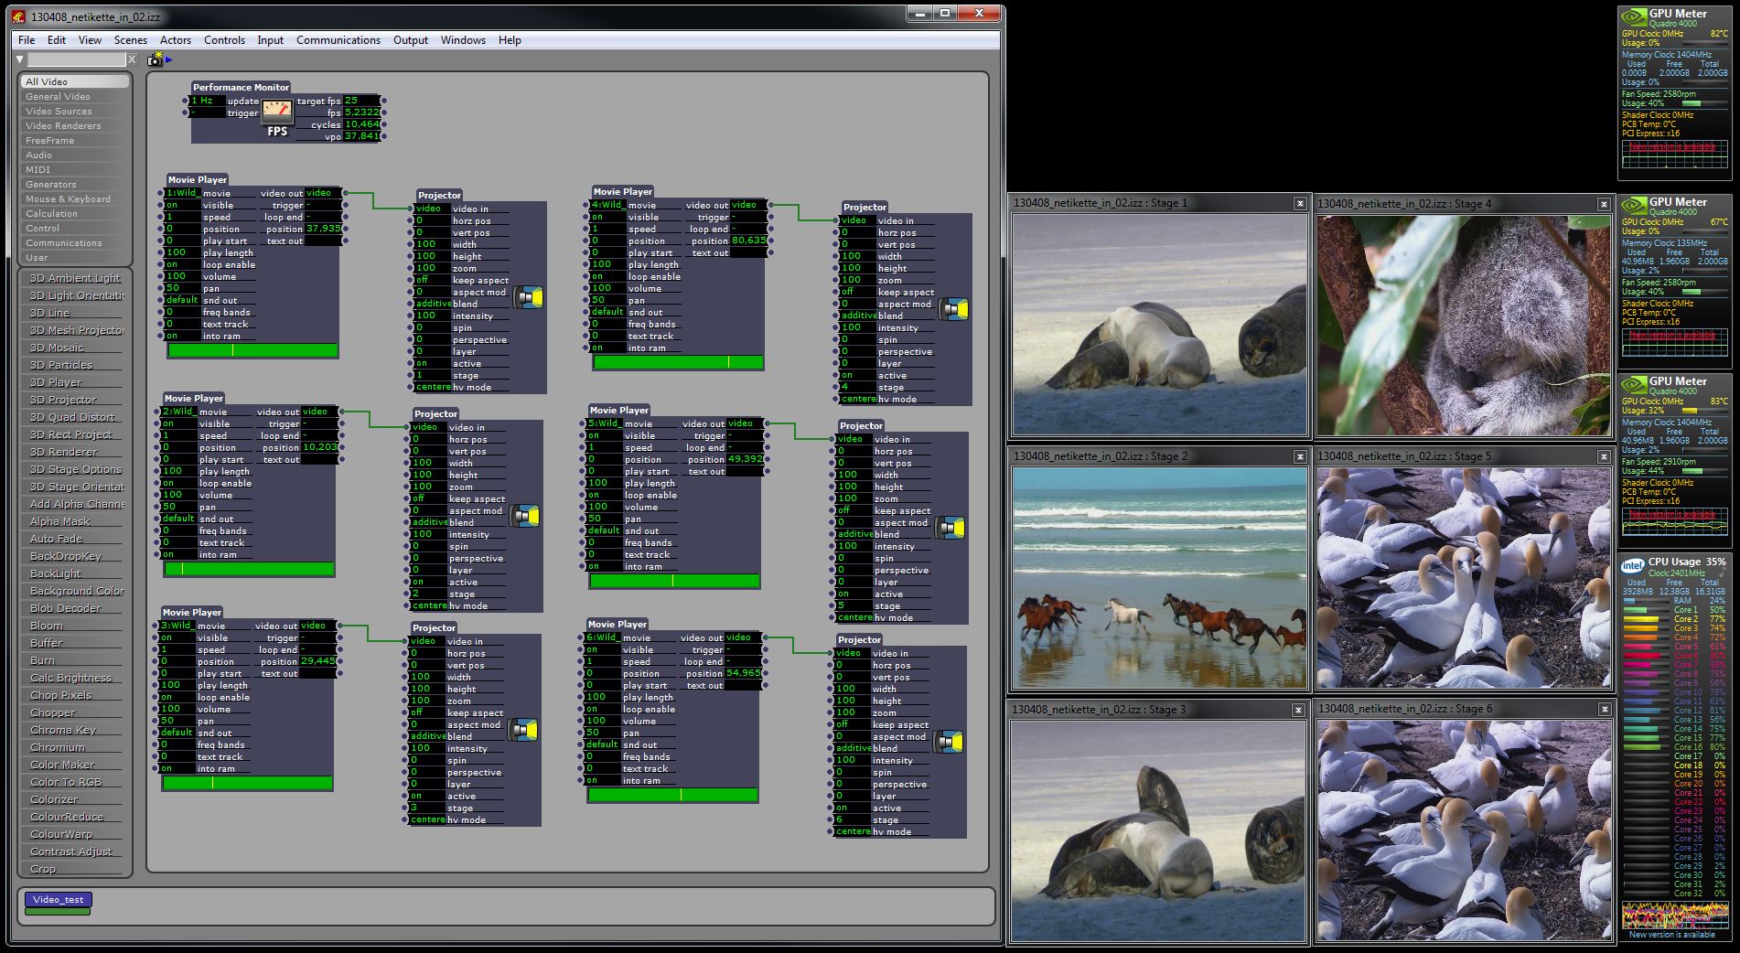This screenshot has height=953, width=1740.
Task: Toggle 'visible' on Movie Player 1:Wild
Action: tap(182, 205)
